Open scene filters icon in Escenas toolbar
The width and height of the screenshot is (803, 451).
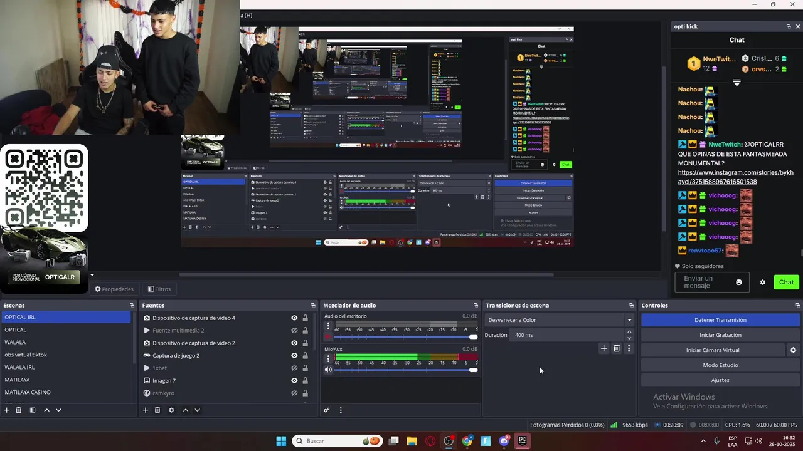coord(33,410)
